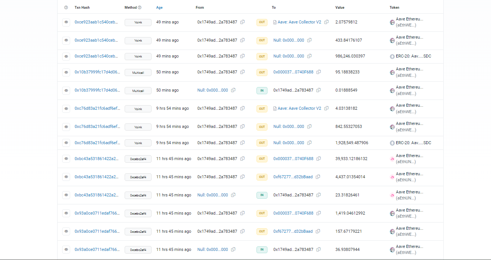
Task: Open txn hash 0xc76d83a2 in 842.55327053 row
Action: (97, 126)
